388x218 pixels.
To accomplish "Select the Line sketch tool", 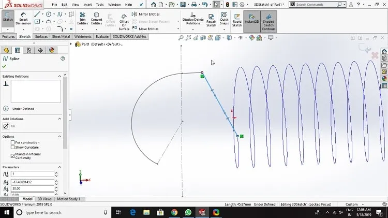I will click(x=37, y=14).
